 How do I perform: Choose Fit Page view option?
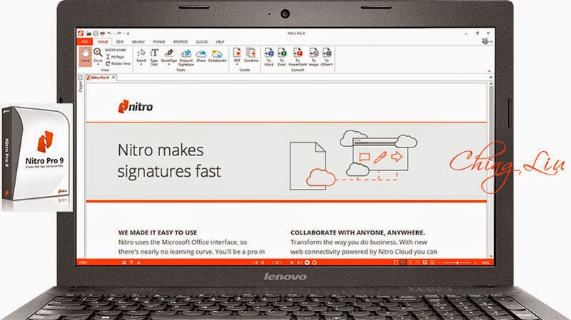[115, 57]
